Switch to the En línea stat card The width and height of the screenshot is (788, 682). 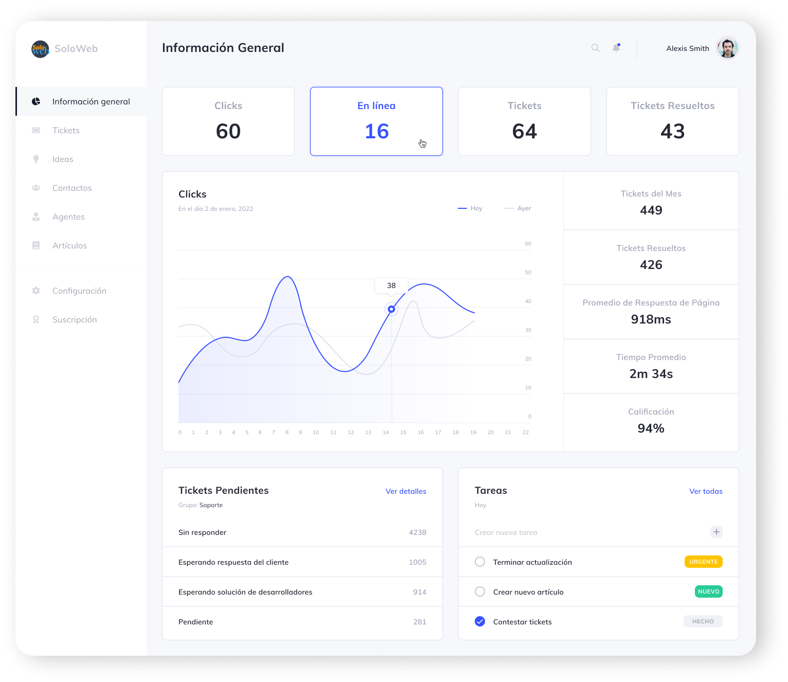(376, 121)
